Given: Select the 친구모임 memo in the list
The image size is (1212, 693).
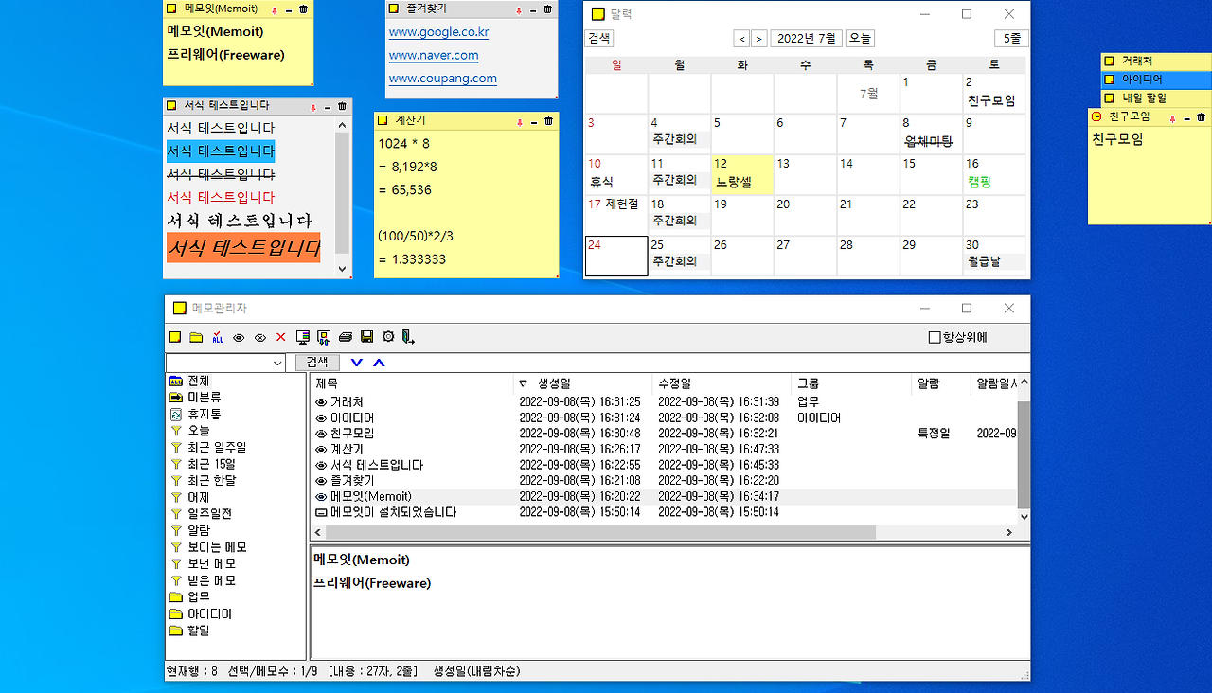Looking at the screenshot, I should (366, 432).
